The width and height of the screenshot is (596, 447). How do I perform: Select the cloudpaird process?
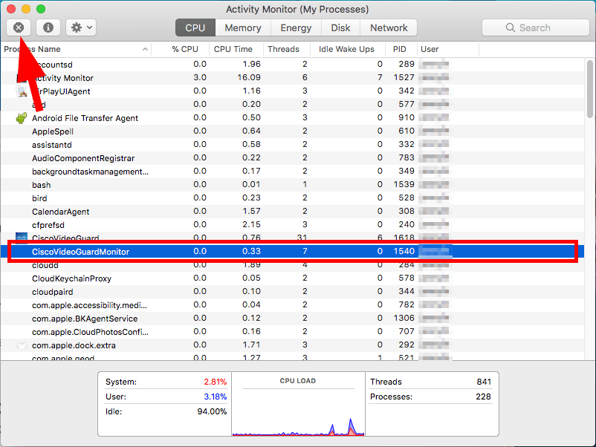pyautogui.click(x=292, y=292)
